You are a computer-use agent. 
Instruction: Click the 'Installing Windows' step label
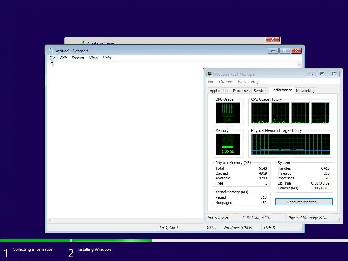(x=94, y=249)
